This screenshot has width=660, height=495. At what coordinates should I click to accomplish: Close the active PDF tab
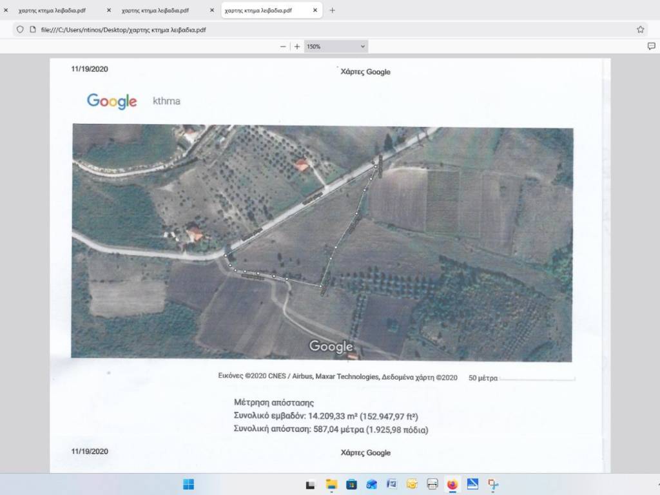click(x=315, y=11)
